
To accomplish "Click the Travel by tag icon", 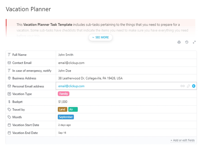I will (x=9, y=109).
